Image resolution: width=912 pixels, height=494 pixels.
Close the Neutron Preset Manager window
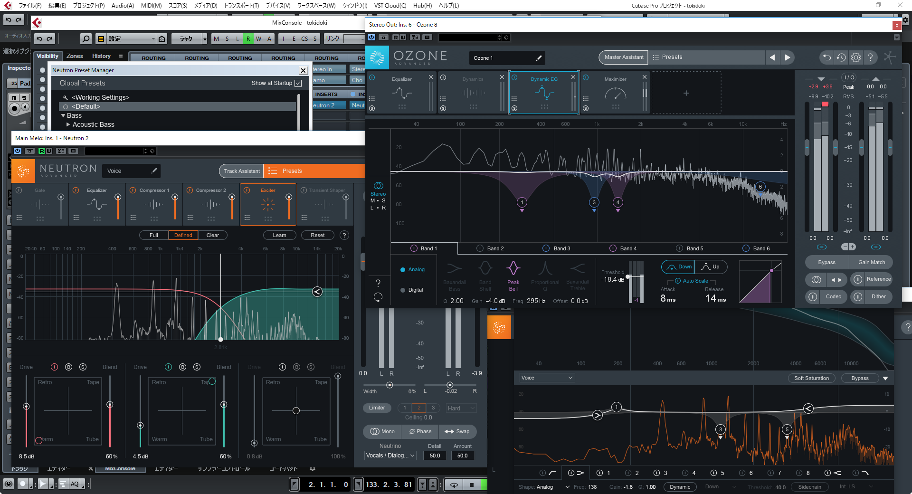(303, 70)
